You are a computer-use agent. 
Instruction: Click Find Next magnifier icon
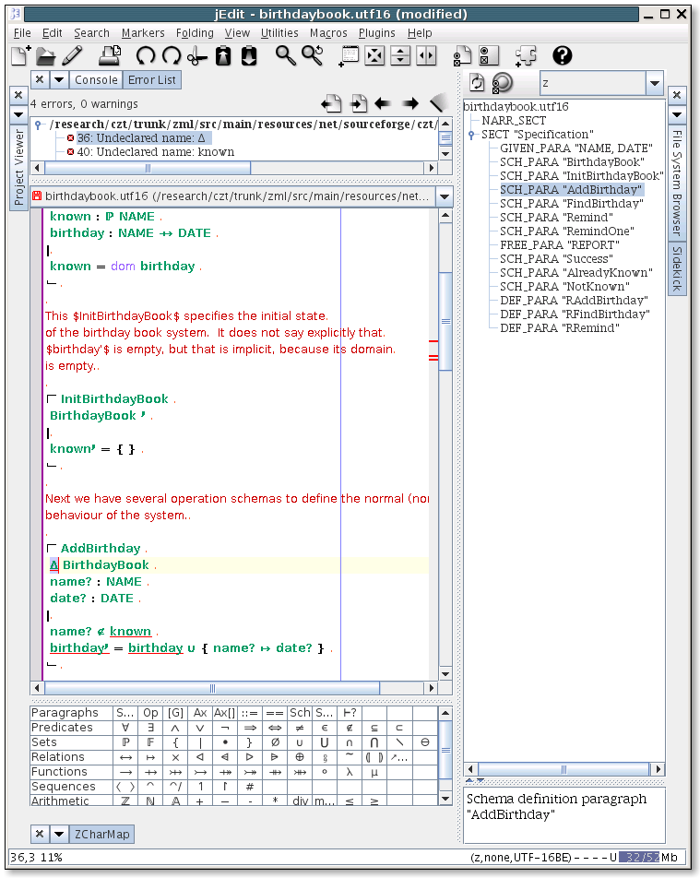(x=313, y=55)
